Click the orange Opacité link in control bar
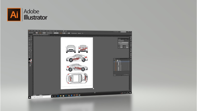The image size is (197, 111). 61,33
